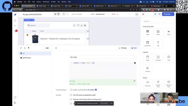Screen dimensions: 188x106
Task: Search queries with magnifier icon
Action: point(25,48)
